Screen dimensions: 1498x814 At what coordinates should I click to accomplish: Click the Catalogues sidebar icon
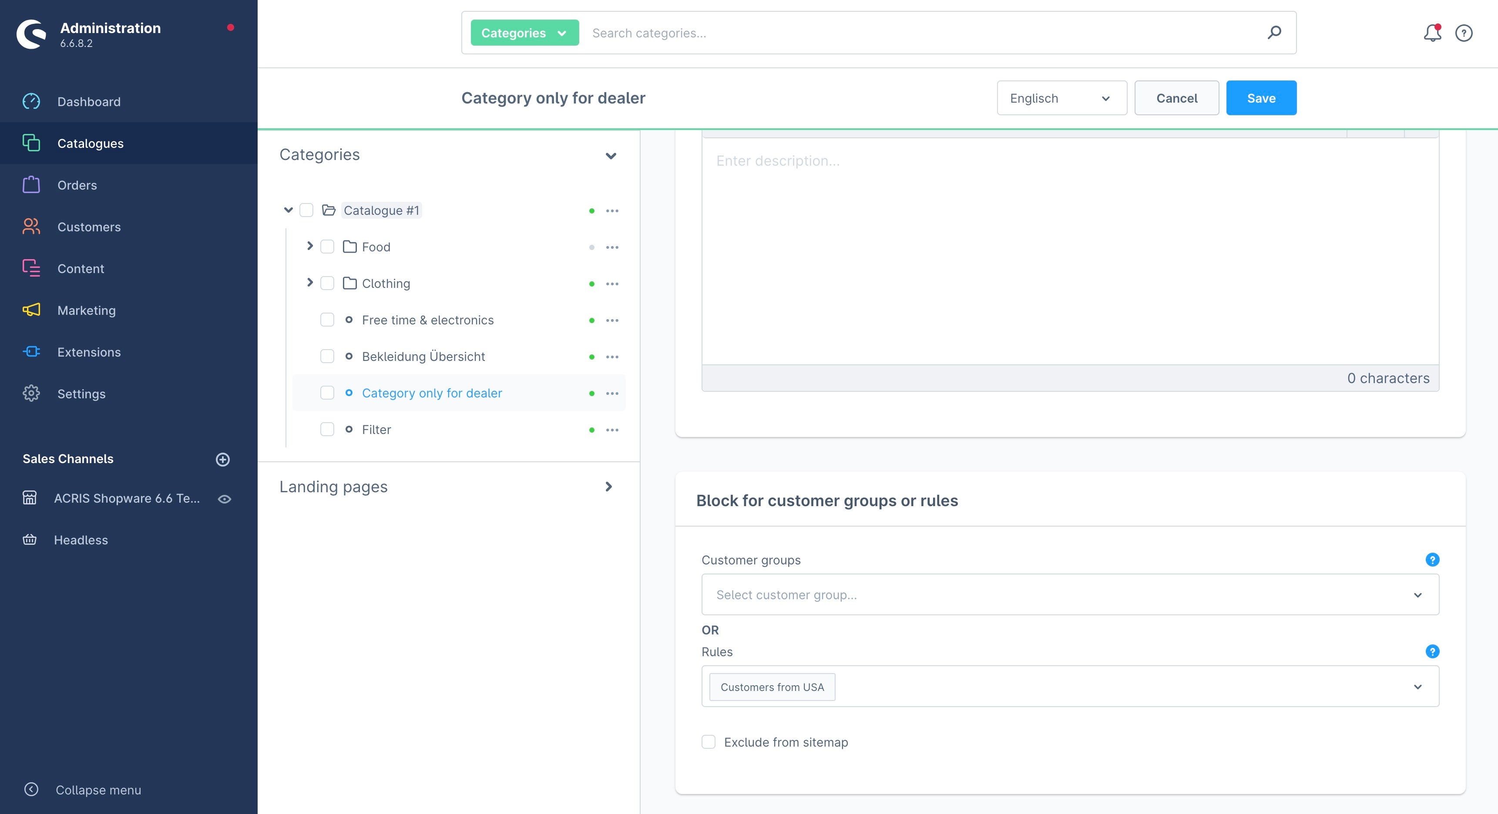31,143
